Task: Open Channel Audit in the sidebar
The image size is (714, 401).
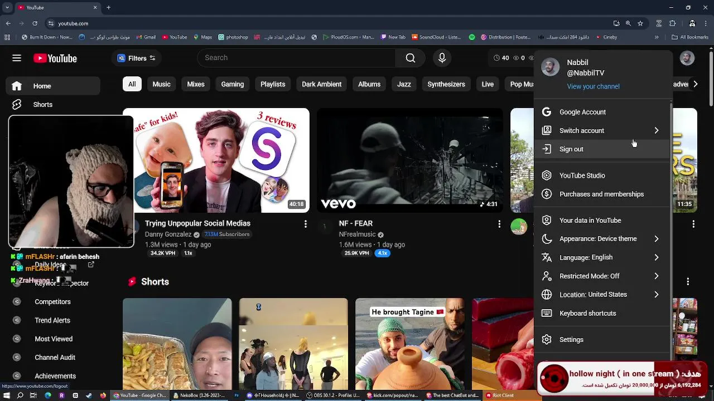Action: pyautogui.click(x=55, y=358)
